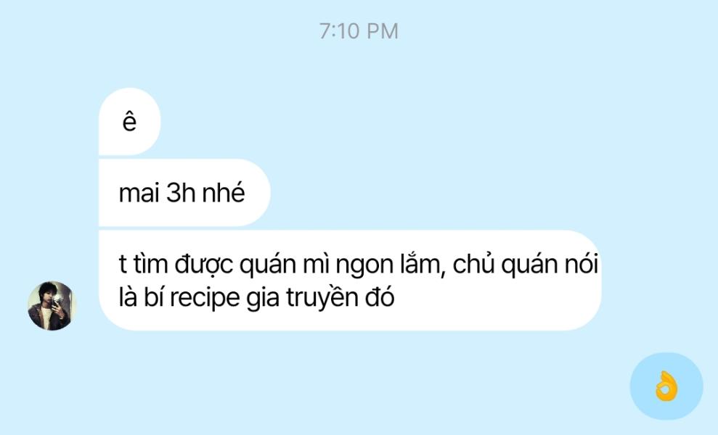Tap the 7:10 PM timestamp
The height and width of the screenshot is (435, 718).
point(359,31)
